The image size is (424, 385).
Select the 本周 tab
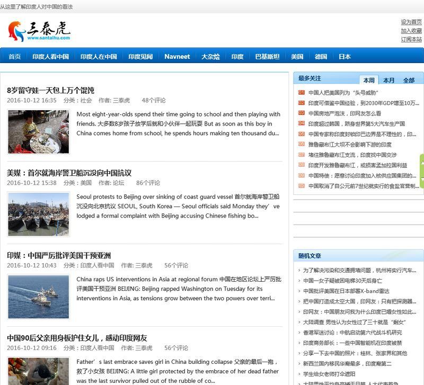click(x=369, y=80)
